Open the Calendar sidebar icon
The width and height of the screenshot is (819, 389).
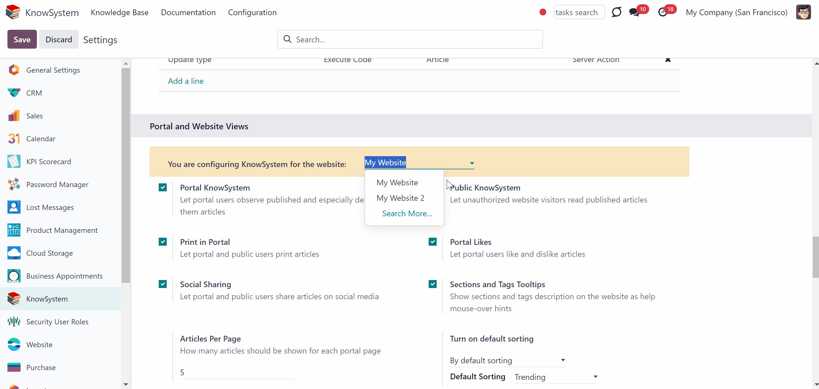click(x=14, y=139)
